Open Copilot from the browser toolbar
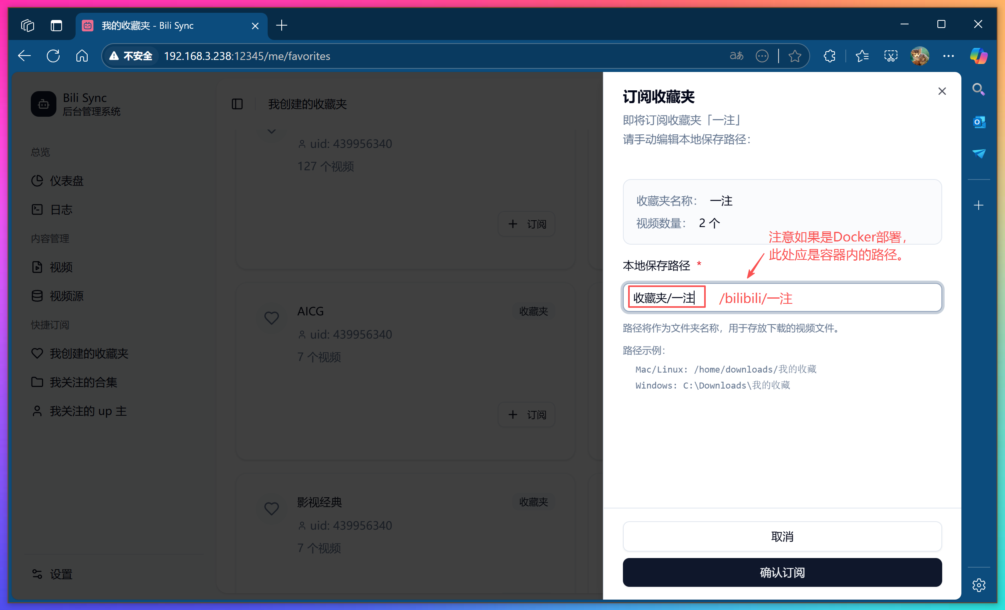 point(979,56)
